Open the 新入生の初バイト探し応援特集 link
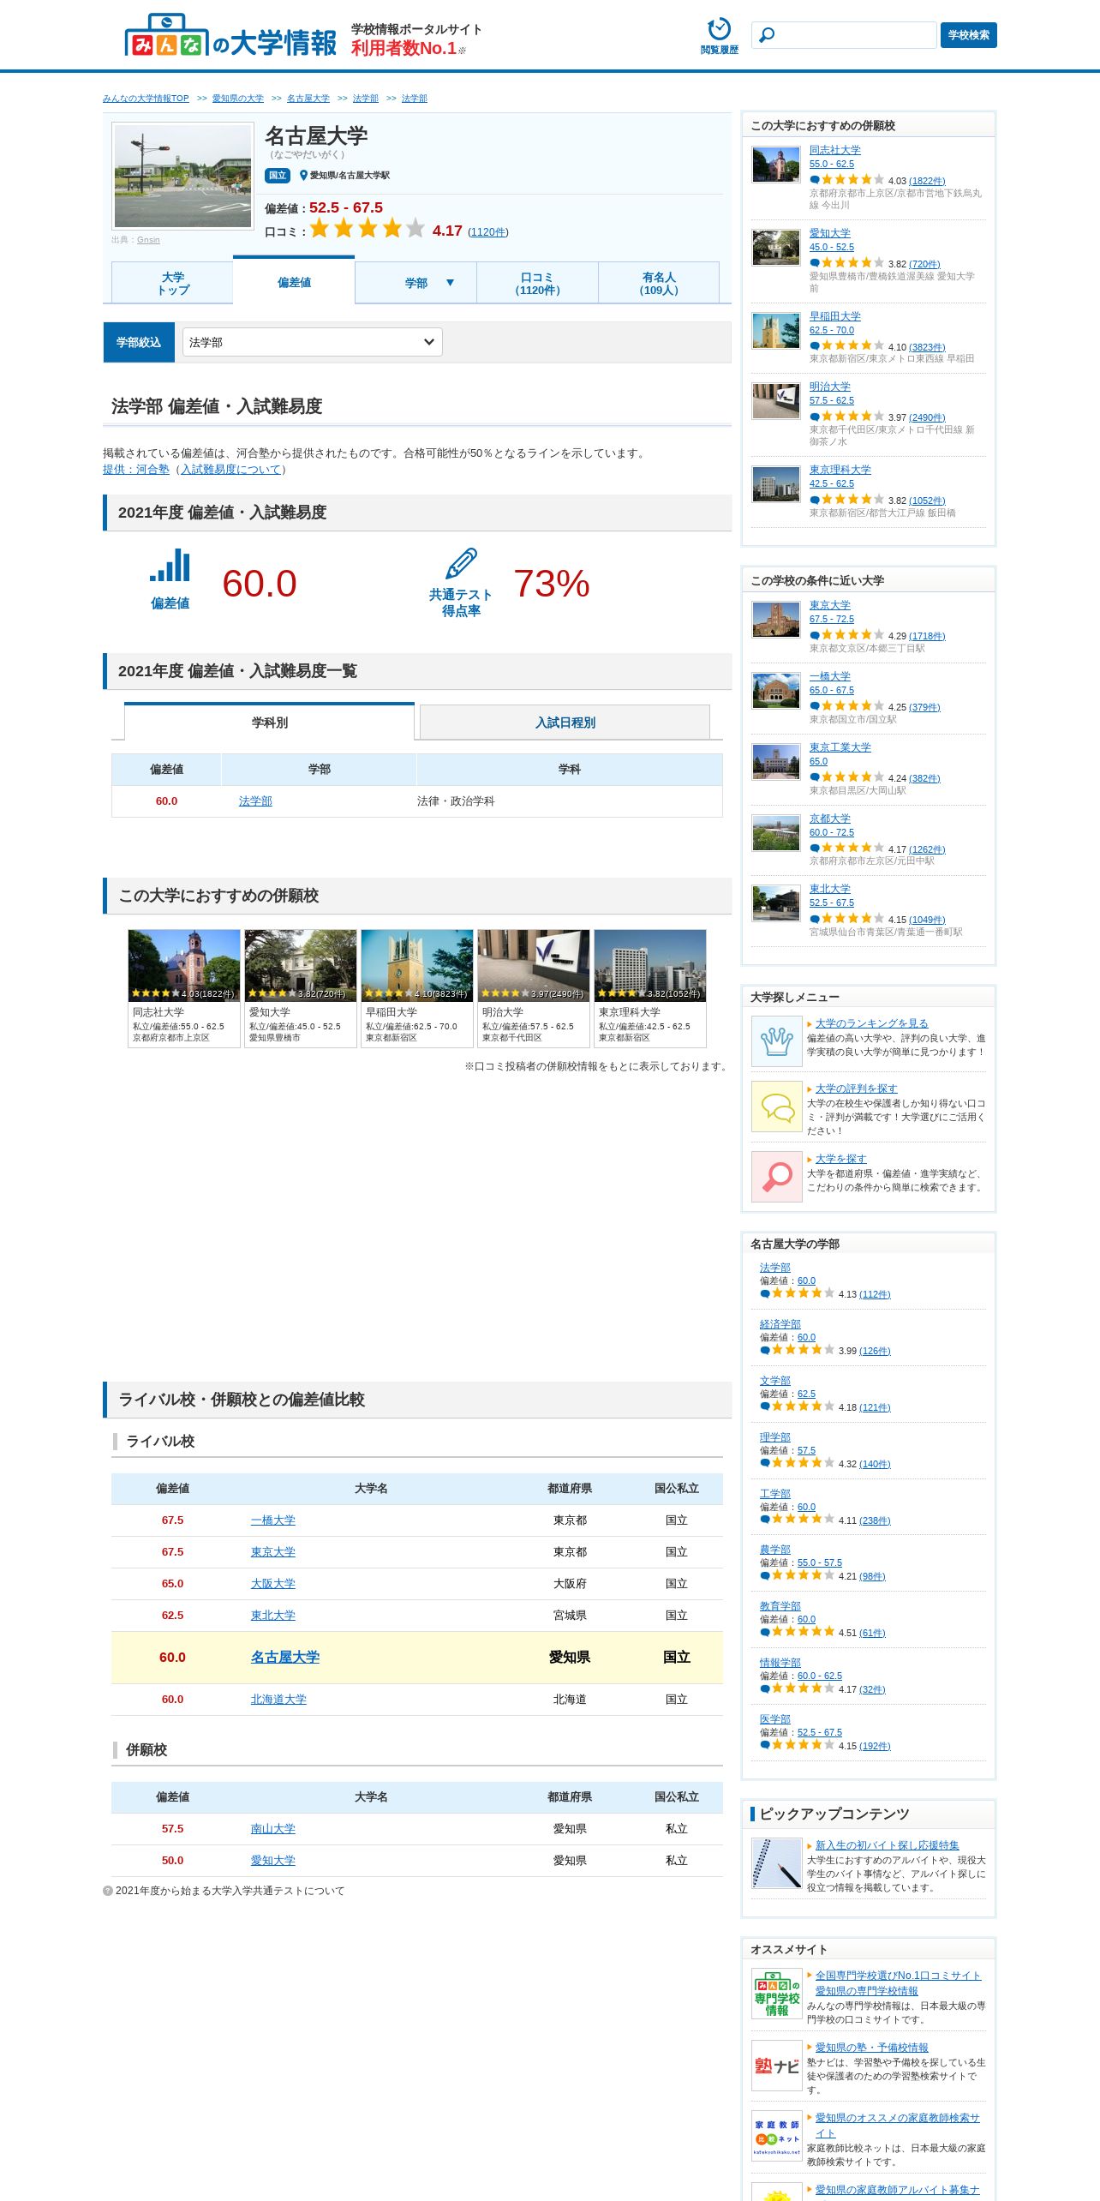This screenshot has width=1100, height=2201. (x=887, y=1845)
